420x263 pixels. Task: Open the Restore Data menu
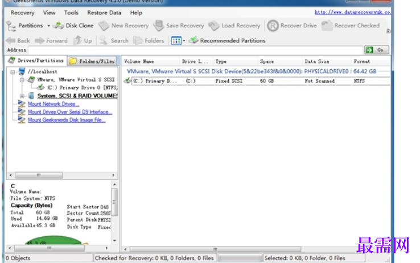(x=104, y=13)
